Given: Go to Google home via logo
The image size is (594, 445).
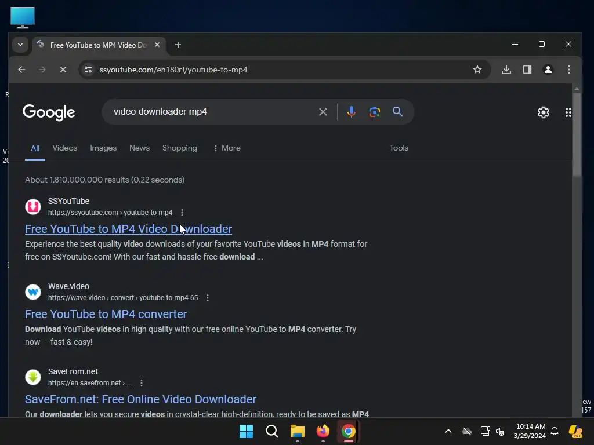Looking at the screenshot, I should tap(49, 112).
